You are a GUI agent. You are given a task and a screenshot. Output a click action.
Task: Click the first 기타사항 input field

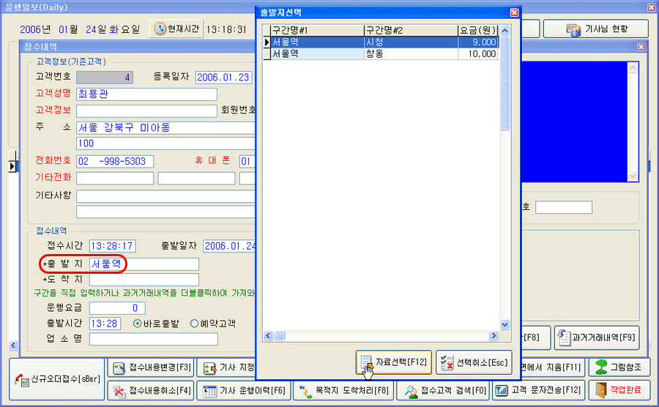tap(165, 196)
